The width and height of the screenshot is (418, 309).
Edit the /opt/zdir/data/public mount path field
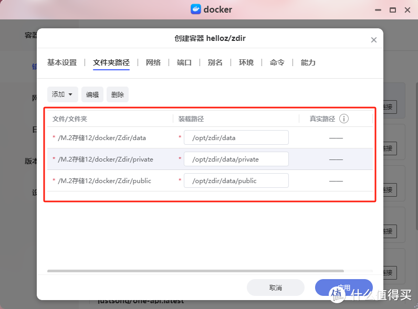236,180
